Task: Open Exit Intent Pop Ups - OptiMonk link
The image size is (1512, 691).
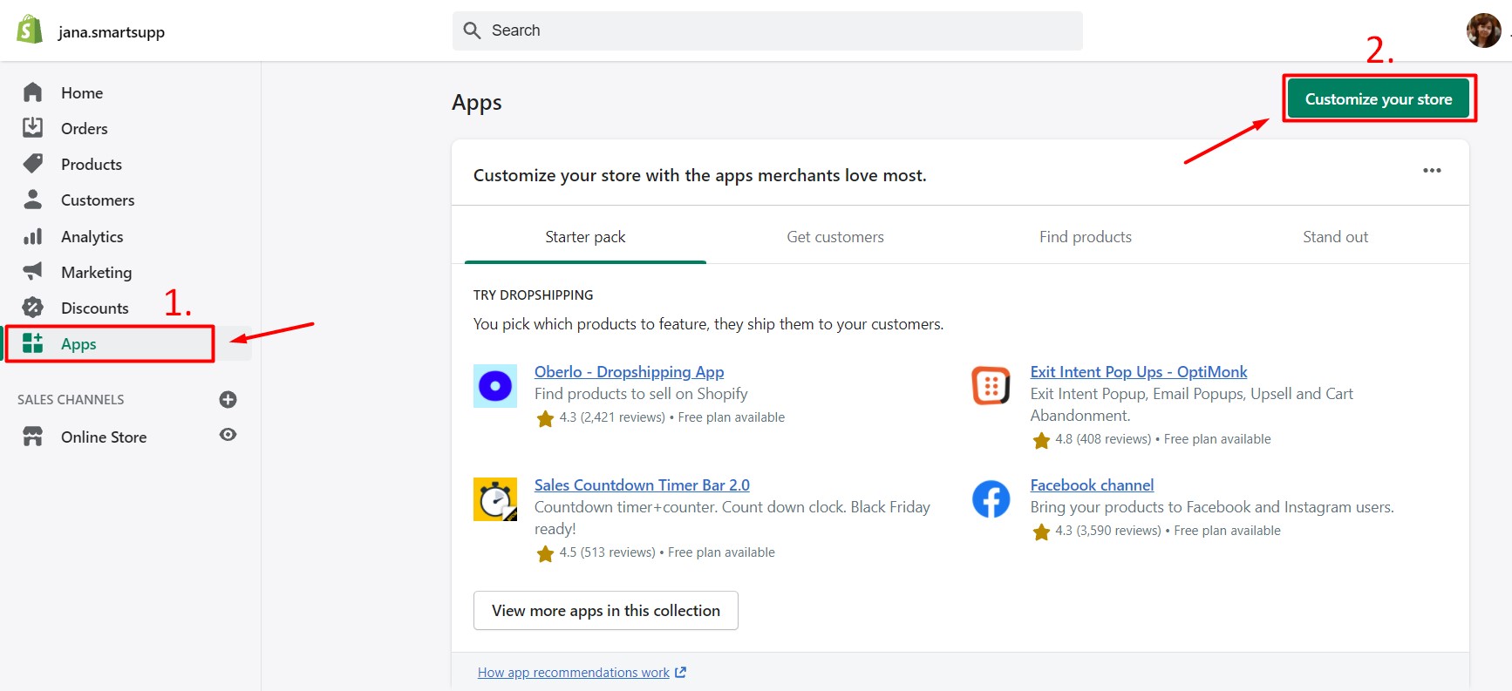Action: tap(1139, 371)
